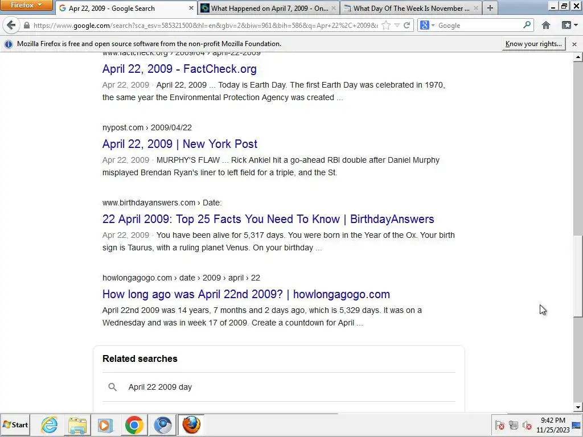Click the search magnifier in Firefox search box
583x437 pixels.
527,25
